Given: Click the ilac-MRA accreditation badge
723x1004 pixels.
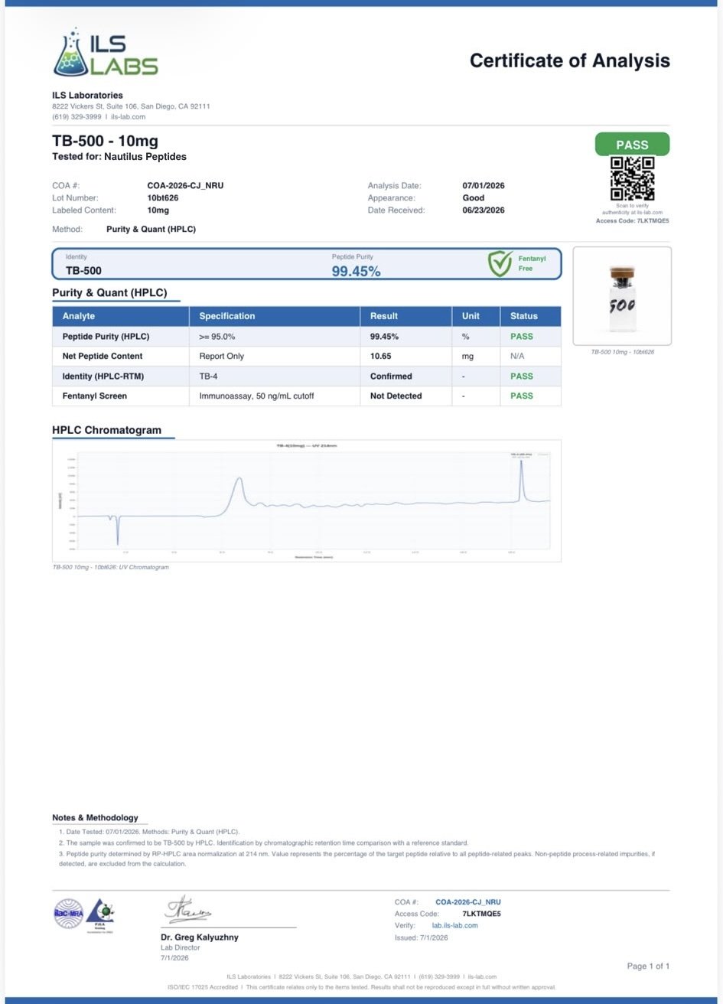Looking at the screenshot, I should [x=68, y=913].
